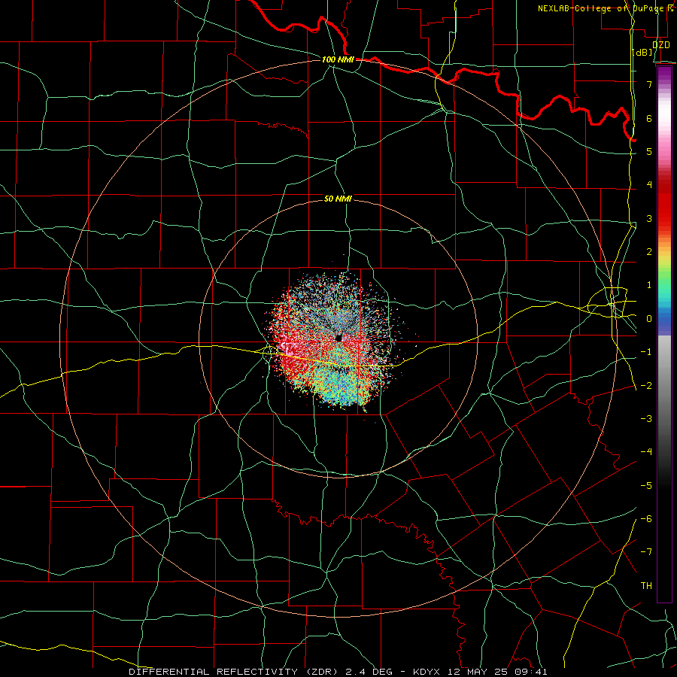Click the -3 value on the color scale
This screenshot has width=677, height=677.
pos(646,419)
